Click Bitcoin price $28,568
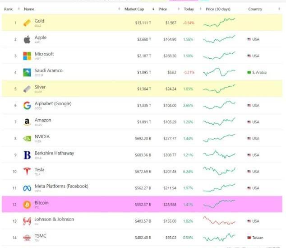Viewport: 286px width, 248px height. 170,205
